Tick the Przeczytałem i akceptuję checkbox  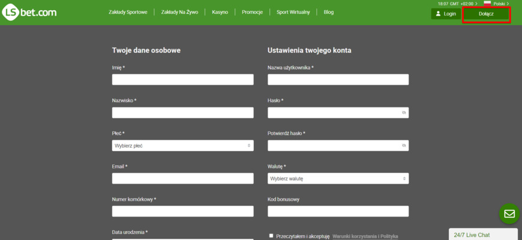[x=271, y=236]
